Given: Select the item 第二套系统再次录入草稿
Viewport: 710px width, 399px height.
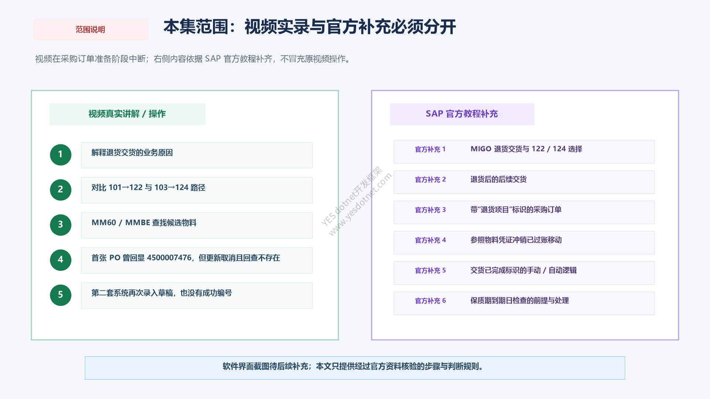Looking at the screenshot, I should click(197, 296).
